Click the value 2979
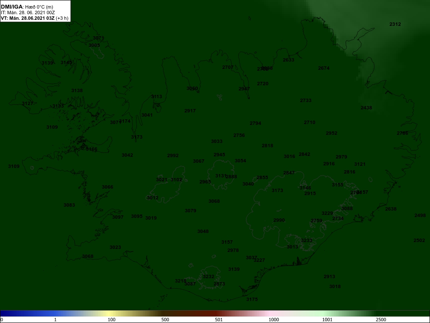430x323 pixels. (x=341, y=157)
